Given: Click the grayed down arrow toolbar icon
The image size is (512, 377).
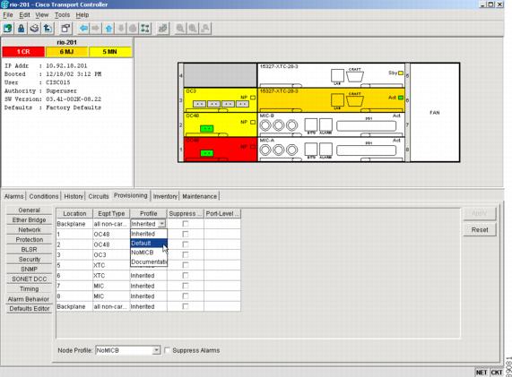Looking at the screenshot, I should click(121, 29).
